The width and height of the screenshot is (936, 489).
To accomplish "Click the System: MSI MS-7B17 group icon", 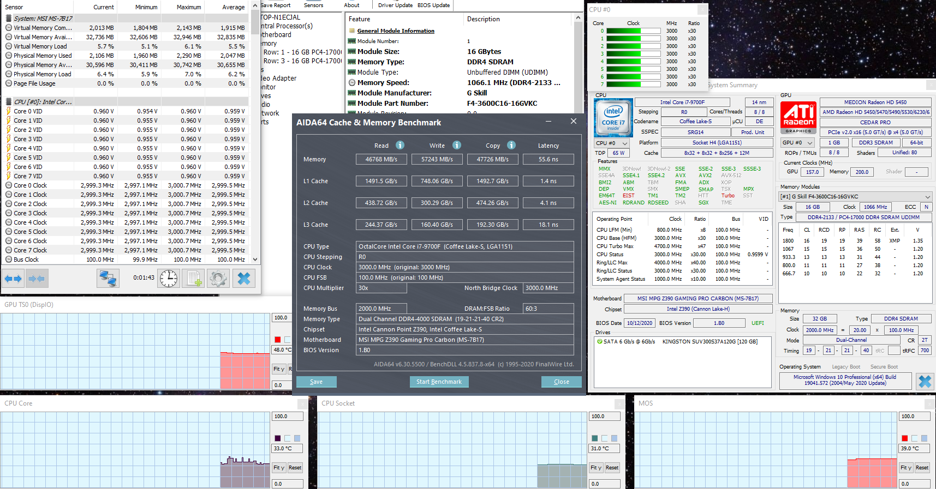I will [9, 18].
